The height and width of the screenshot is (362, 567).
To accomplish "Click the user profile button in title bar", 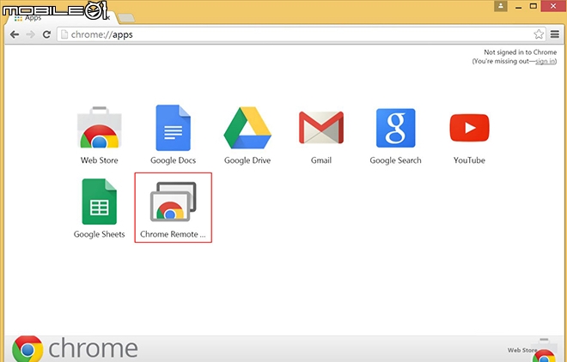I will click(x=501, y=6).
